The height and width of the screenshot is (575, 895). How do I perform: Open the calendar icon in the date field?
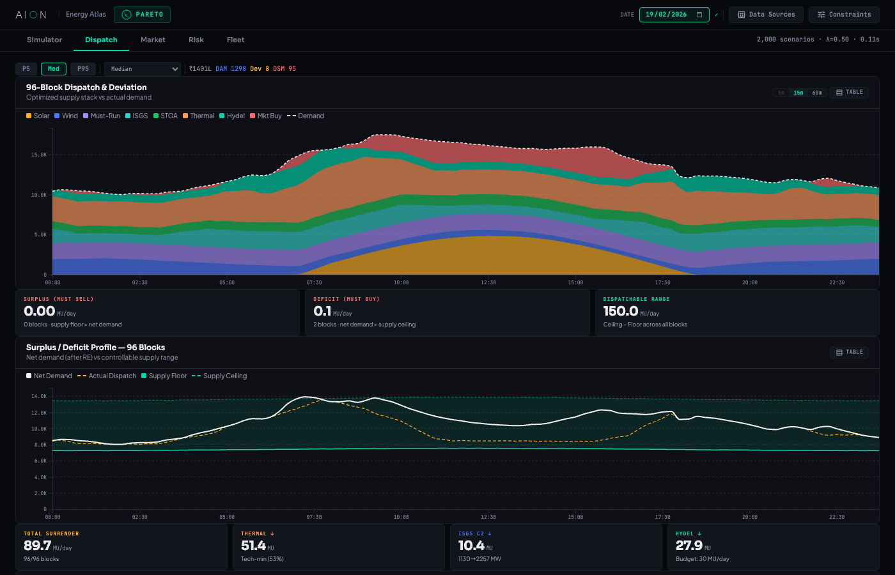pos(698,14)
